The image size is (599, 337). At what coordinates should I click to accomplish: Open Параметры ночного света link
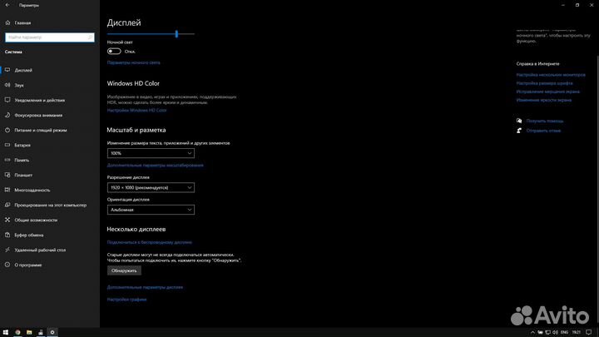coord(134,62)
